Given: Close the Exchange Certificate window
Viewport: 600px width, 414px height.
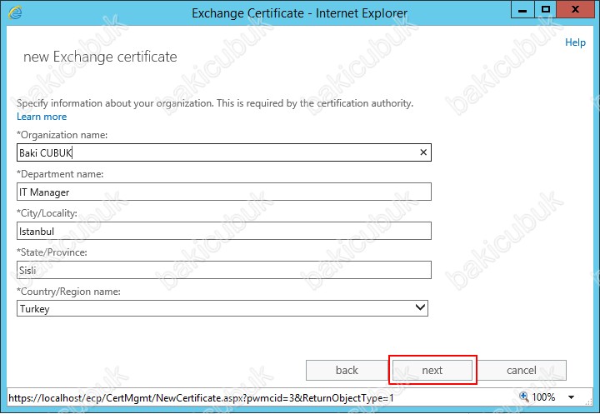Looking at the screenshot, I should pyautogui.click(x=575, y=9).
